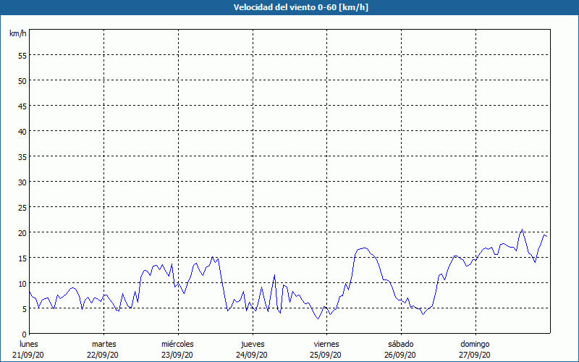This screenshot has width=579, height=362.
Task: Click the 5 value on the y-axis
Action: point(25,309)
